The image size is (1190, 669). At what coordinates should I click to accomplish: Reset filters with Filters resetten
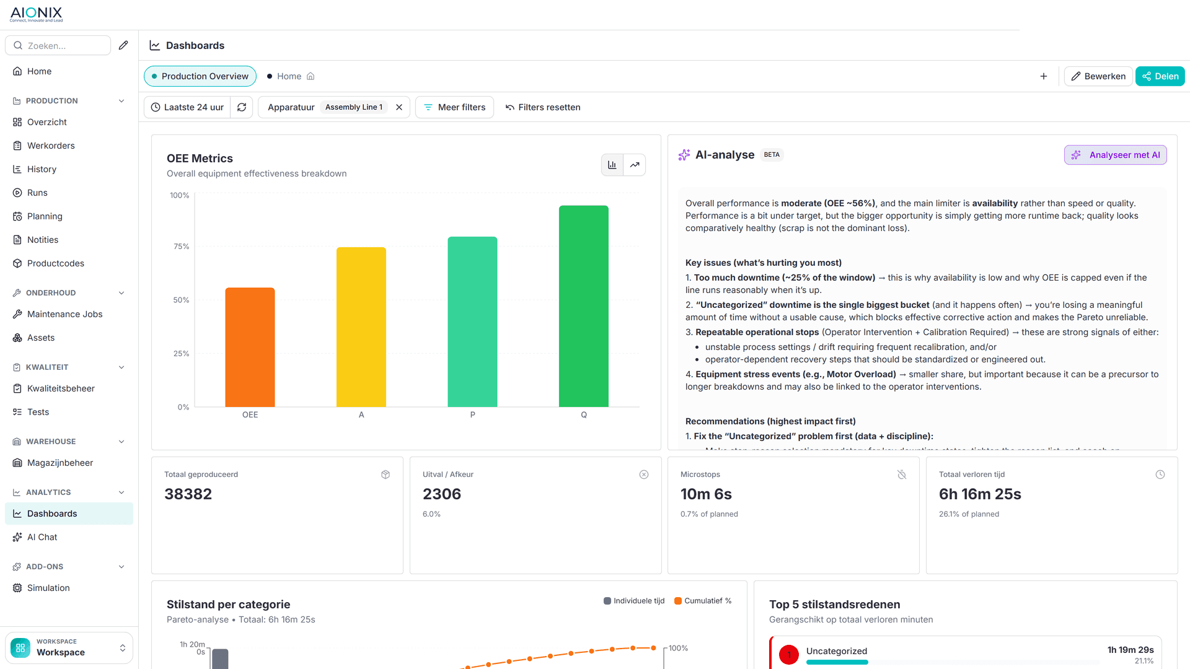(x=543, y=107)
